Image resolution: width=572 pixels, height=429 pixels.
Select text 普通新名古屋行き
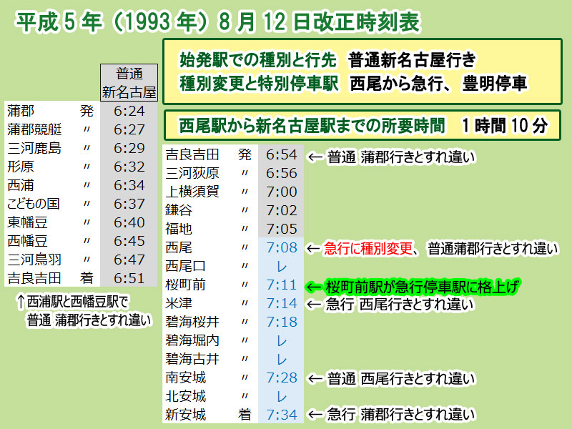pos(413,60)
